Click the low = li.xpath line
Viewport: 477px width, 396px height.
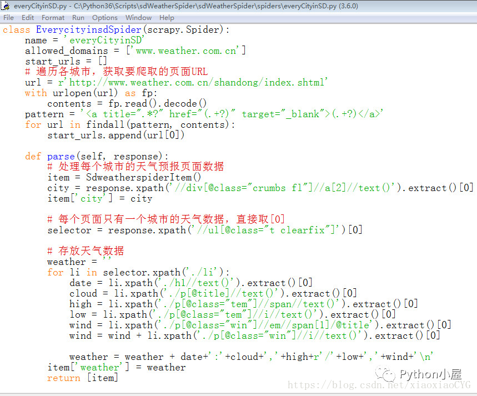233,314
